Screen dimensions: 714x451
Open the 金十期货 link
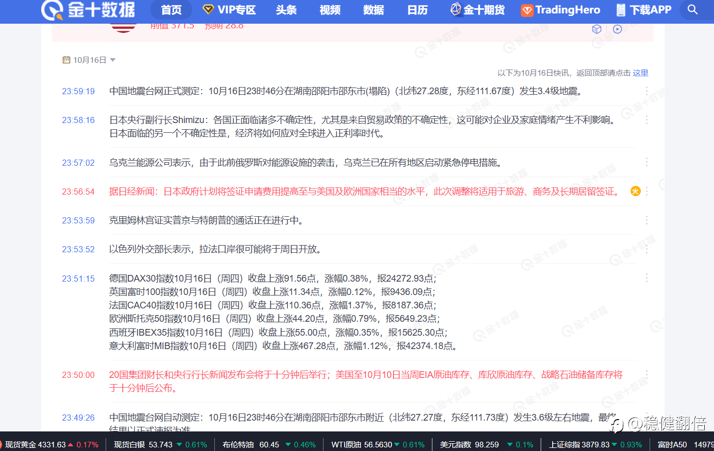click(478, 10)
